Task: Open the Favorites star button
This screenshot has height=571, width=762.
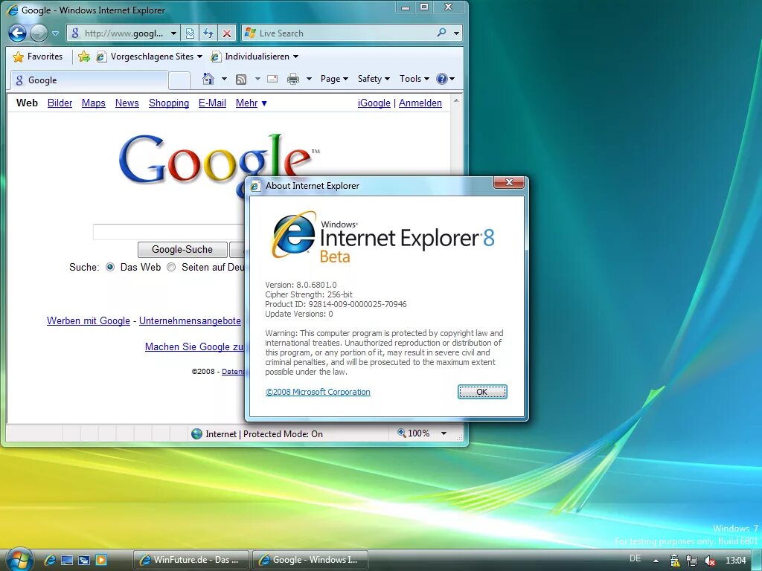Action: 37,57
